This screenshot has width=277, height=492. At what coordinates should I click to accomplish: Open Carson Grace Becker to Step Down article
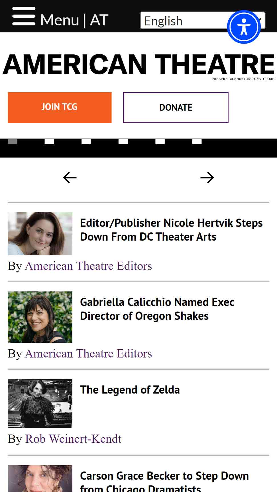coord(164,482)
